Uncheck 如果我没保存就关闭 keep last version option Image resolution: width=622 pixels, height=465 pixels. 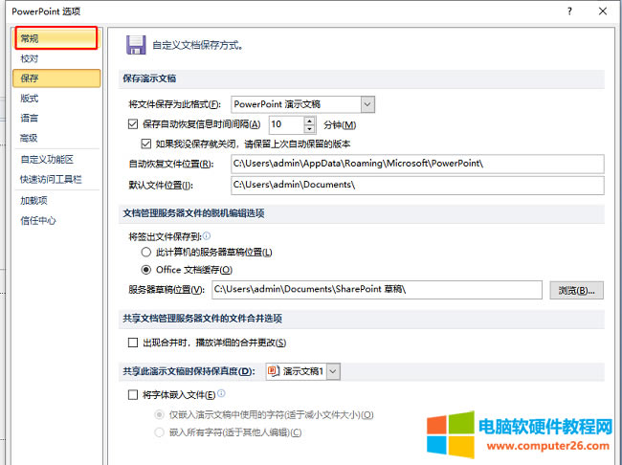146,144
